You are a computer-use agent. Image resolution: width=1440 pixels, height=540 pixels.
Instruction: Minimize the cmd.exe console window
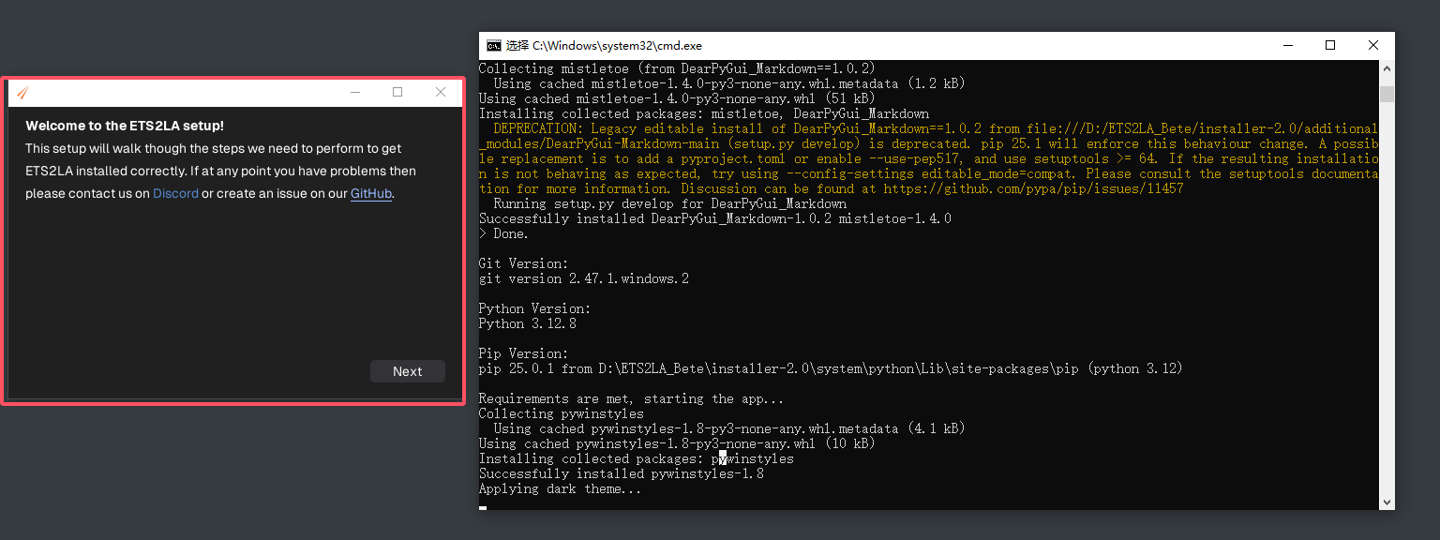point(1287,45)
